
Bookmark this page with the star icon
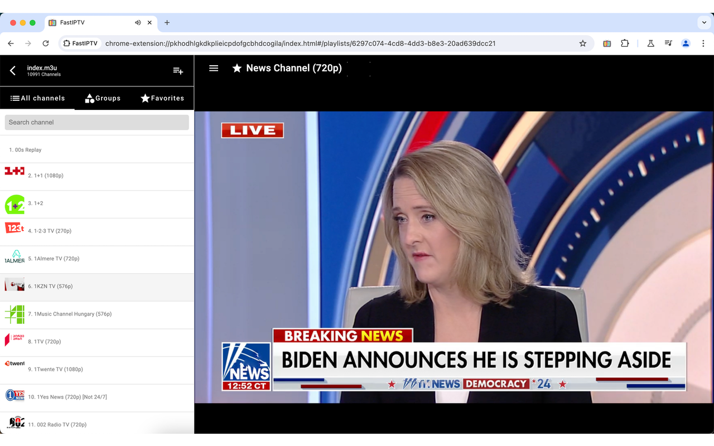tap(583, 43)
